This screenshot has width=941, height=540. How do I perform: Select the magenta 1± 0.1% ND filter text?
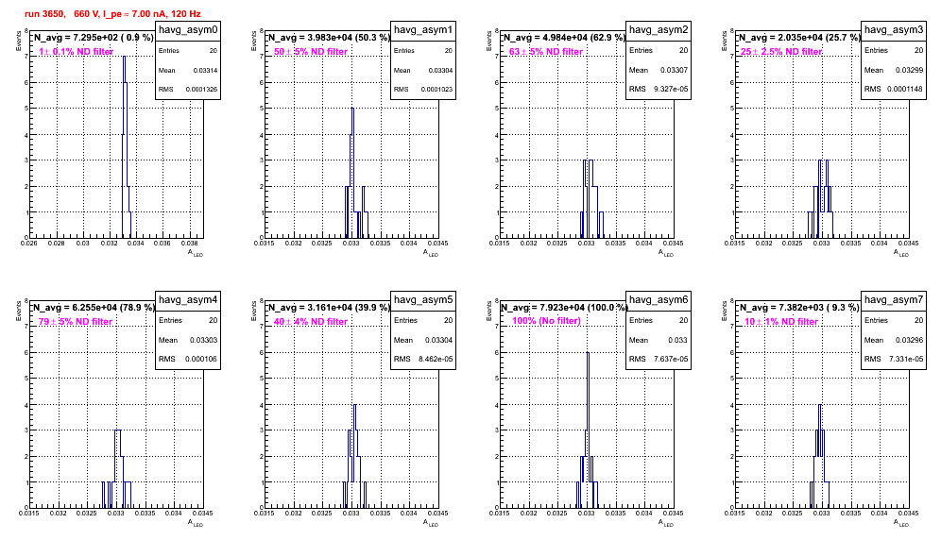tap(77, 52)
